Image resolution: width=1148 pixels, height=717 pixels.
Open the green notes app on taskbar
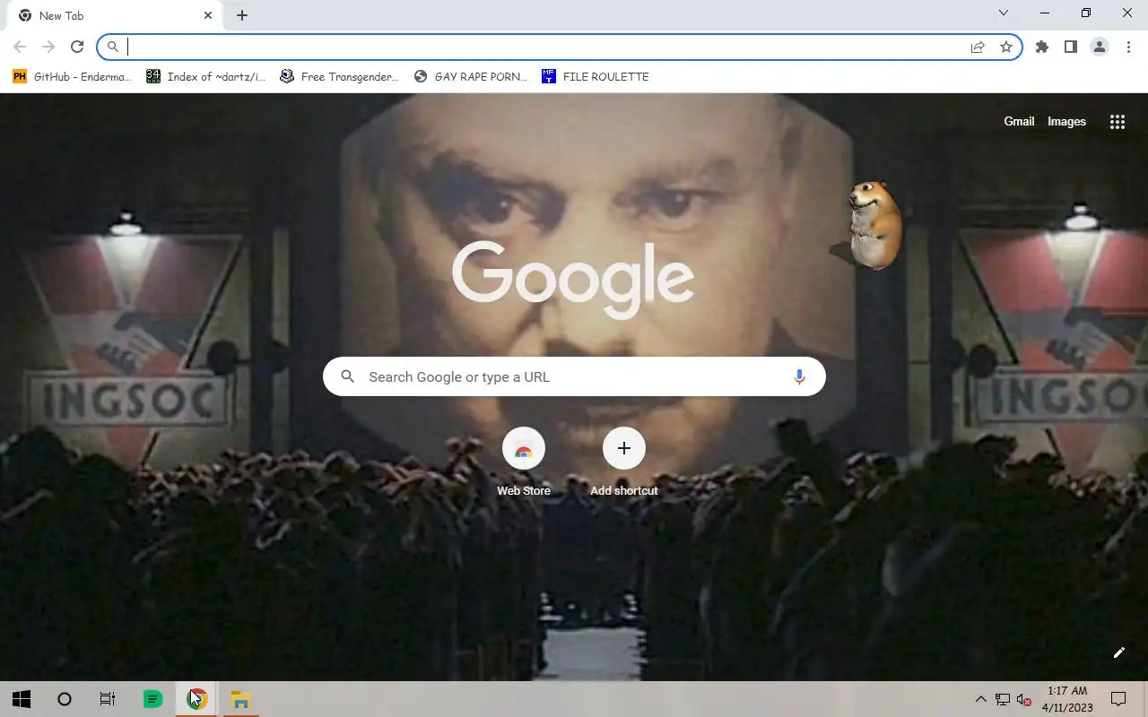tap(153, 699)
